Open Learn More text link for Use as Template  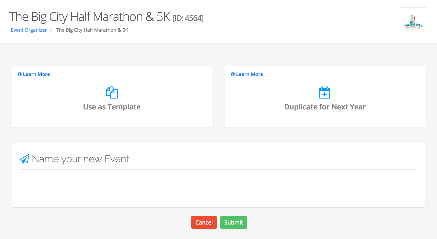tap(36, 74)
